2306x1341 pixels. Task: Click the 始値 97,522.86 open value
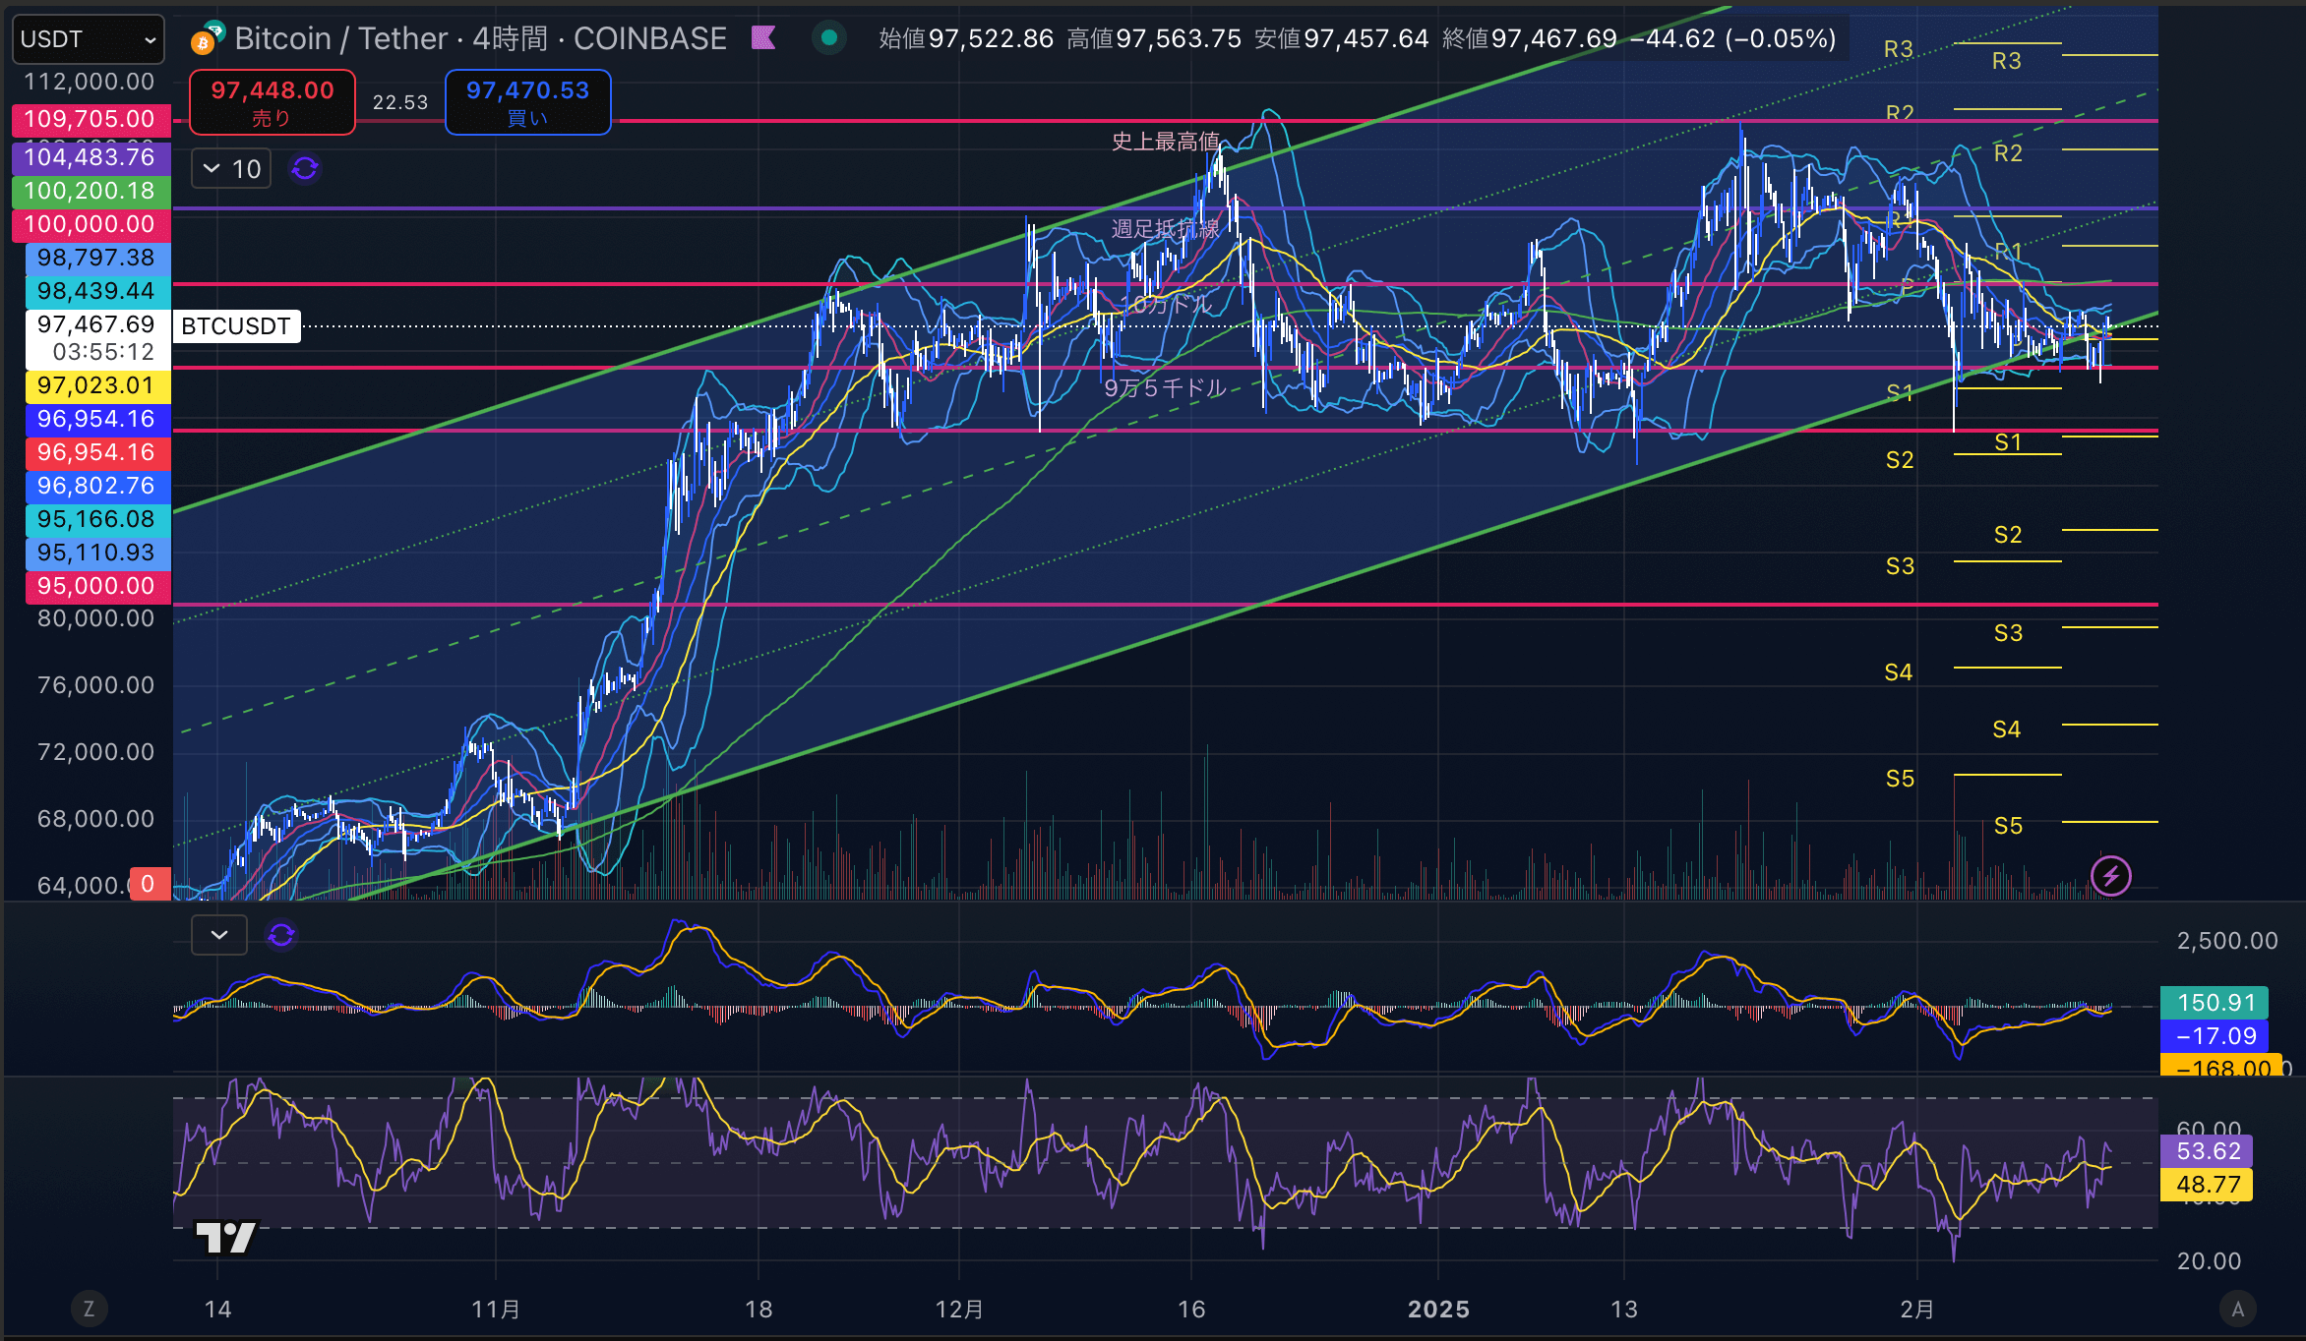click(966, 38)
